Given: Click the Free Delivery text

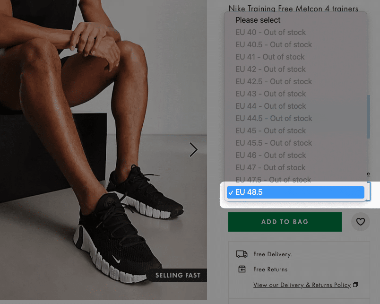Looking at the screenshot, I should click(273, 254).
